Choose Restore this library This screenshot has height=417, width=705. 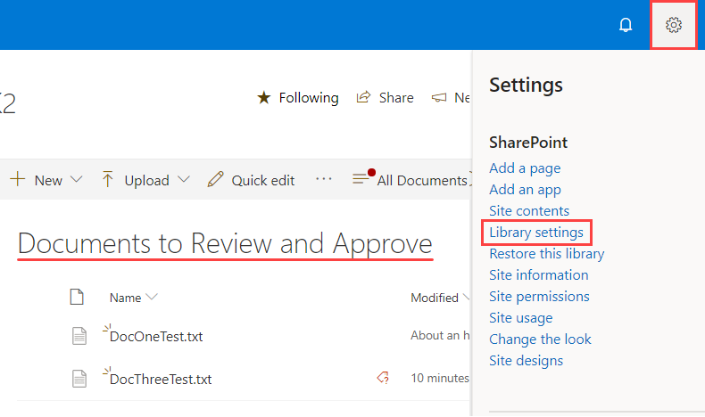[x=546, y=254]
